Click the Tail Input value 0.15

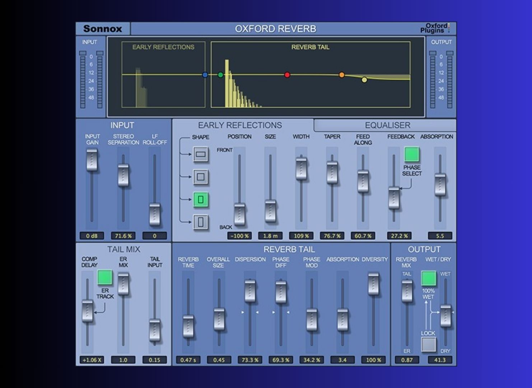pyautogui.click(x=155, y=360)
